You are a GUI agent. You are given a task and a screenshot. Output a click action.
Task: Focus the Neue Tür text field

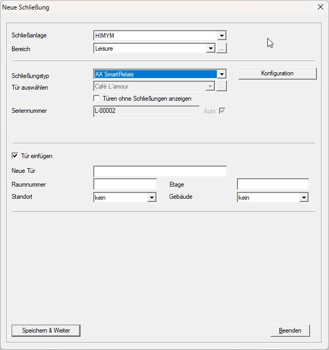160,171
